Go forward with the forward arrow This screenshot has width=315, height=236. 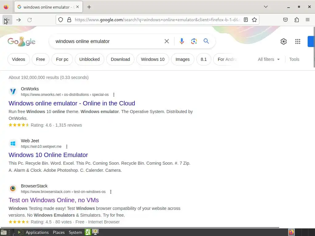pos(18,20)
